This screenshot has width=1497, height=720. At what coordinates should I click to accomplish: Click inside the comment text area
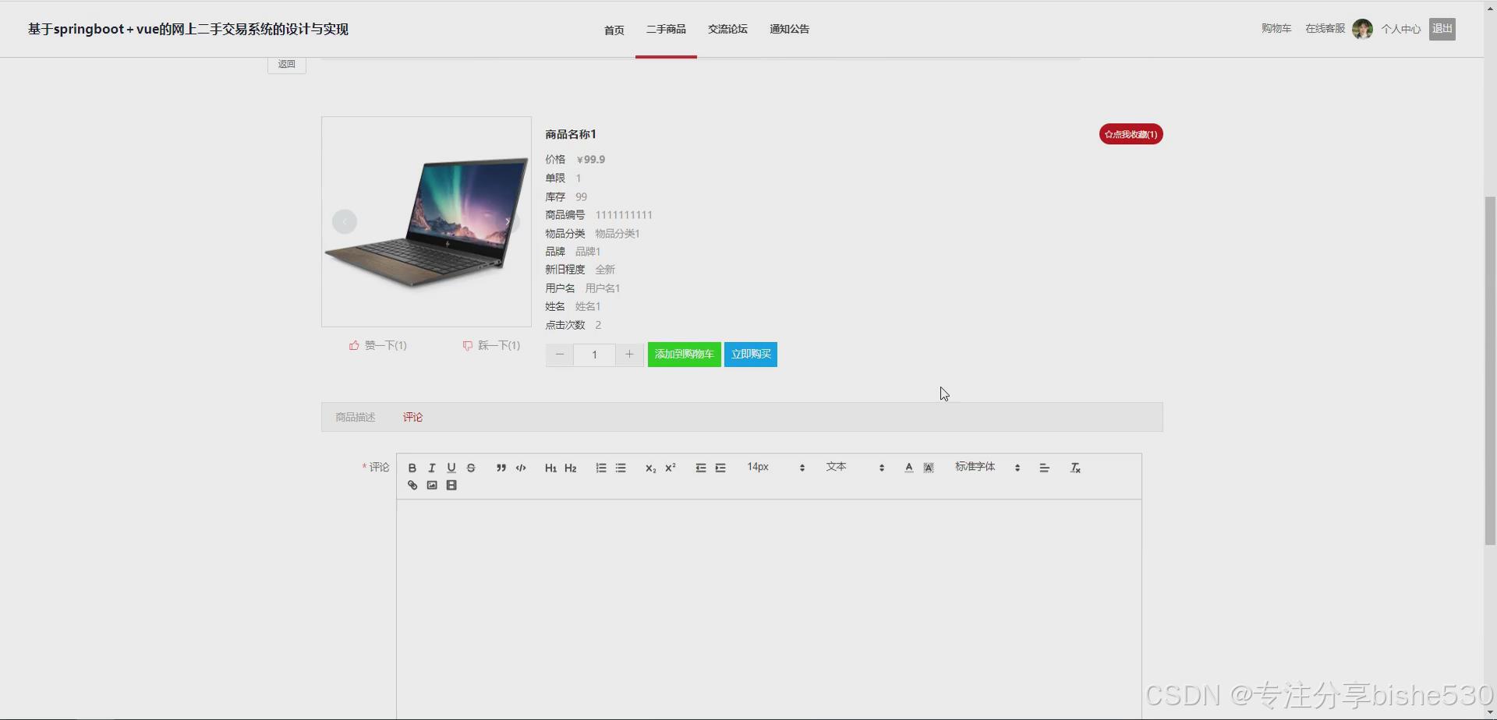pos(769,608)
